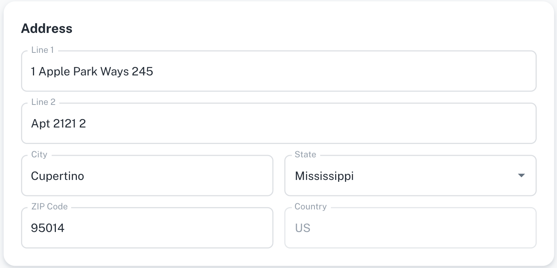Click on the "95014" ZIP value
This screenshot has width=557, height=268.
[x=47, y=228]
